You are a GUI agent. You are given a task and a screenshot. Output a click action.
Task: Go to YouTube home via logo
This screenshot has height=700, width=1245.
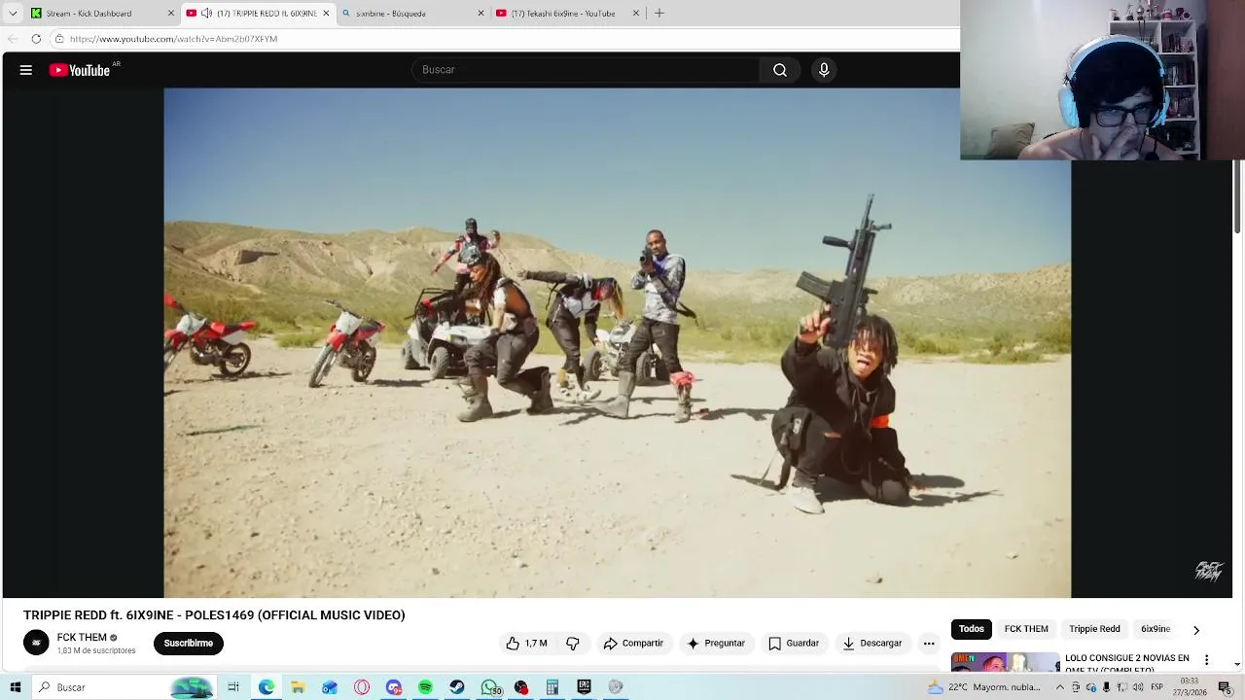point(80,70)
